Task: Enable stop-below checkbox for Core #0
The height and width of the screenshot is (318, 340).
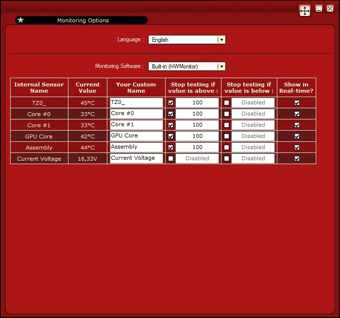Action: pos(226,114)
